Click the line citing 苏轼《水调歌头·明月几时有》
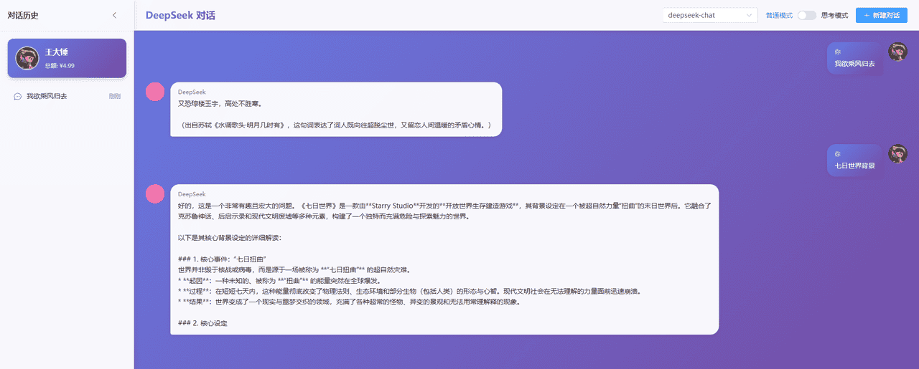Image resolution: width=919 pixels, height=369 pixels. click(336, 125)
